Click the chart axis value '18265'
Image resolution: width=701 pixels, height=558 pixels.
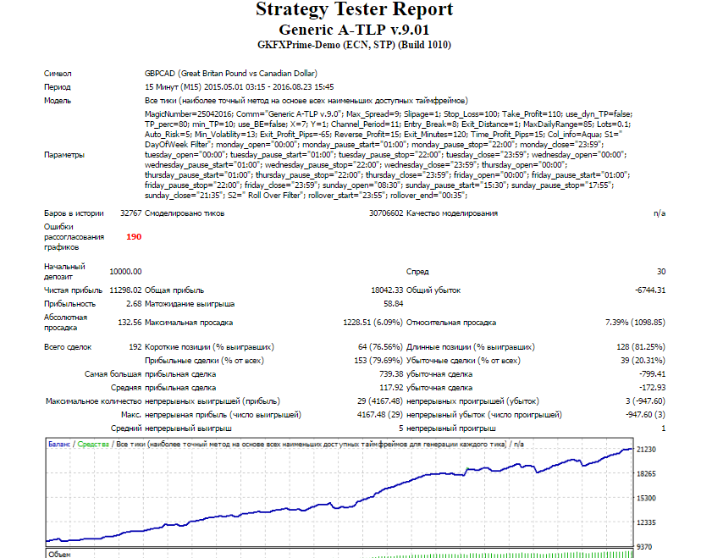coord(646,473)
